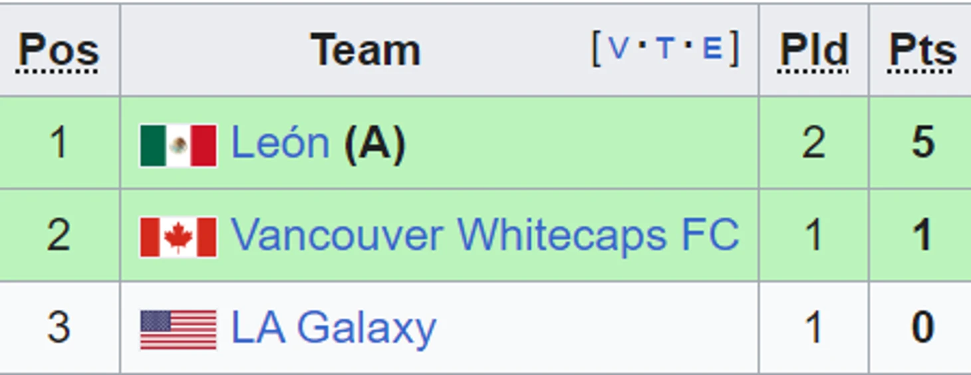Click the Mexico flag icon

click(178, 145)
